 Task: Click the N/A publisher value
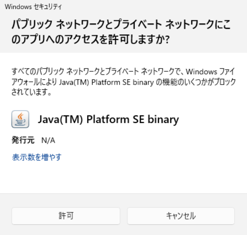(48, 140)
